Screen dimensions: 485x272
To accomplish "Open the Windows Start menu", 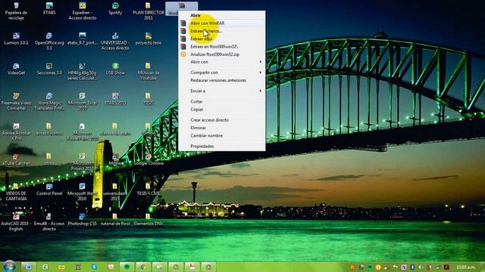I will coord(9,267).
